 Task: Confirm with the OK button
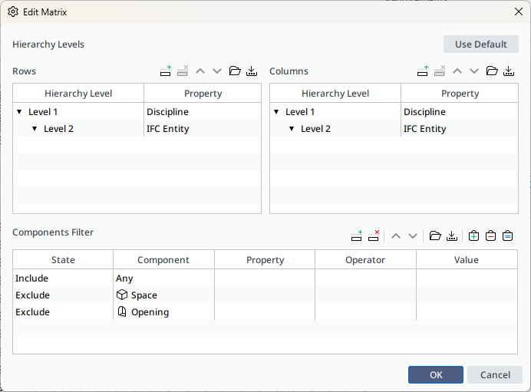pos(436,374)
